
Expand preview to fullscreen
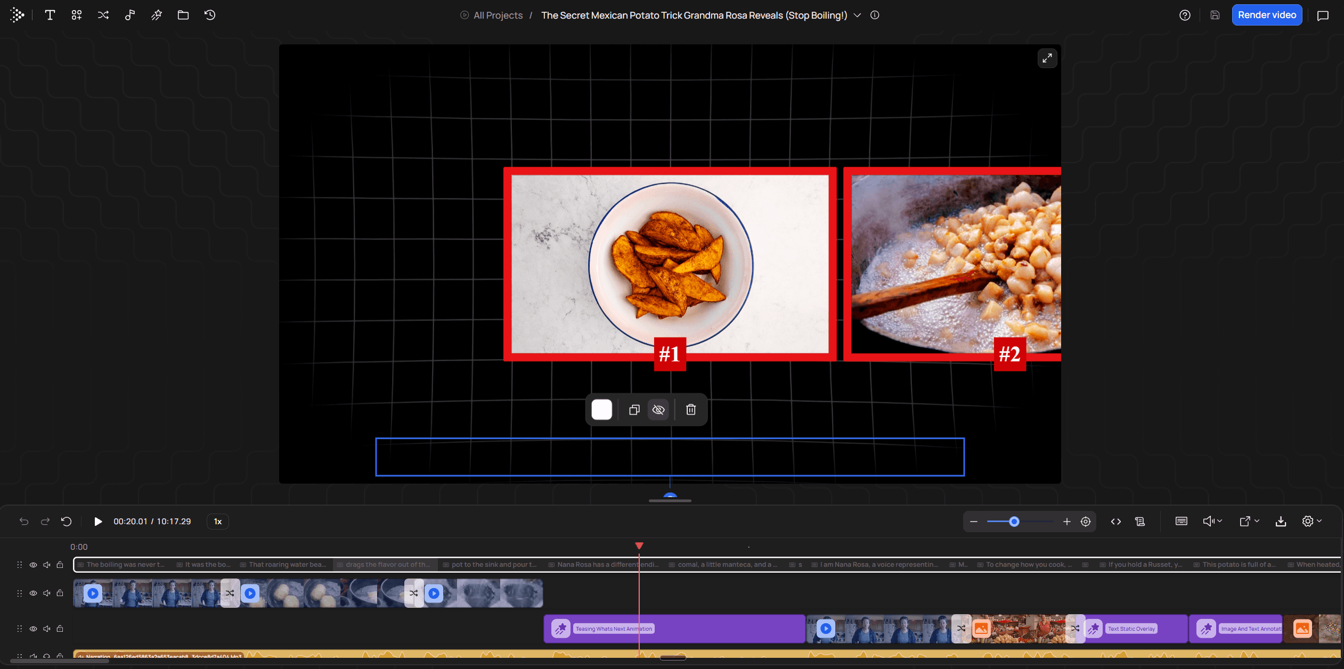(1047, 58)
